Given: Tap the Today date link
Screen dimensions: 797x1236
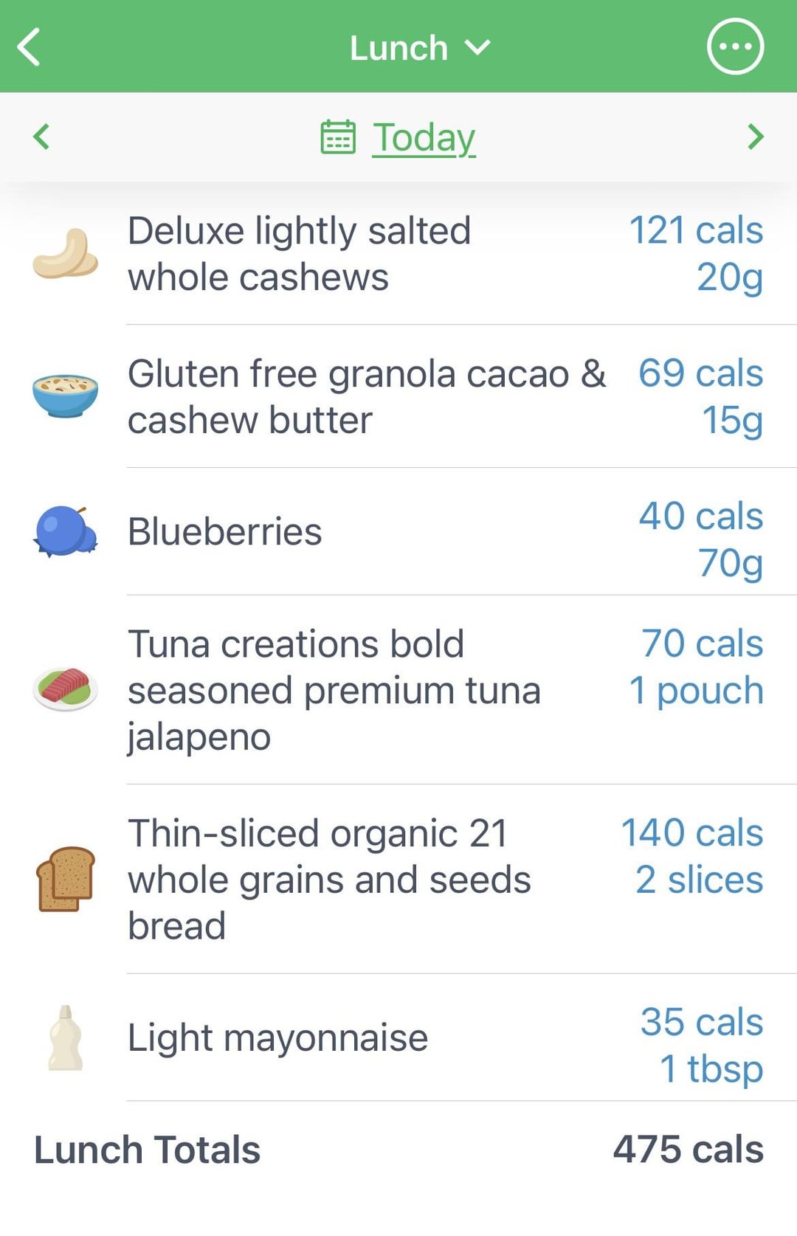Looking at the screenshot, I should 424,138.
